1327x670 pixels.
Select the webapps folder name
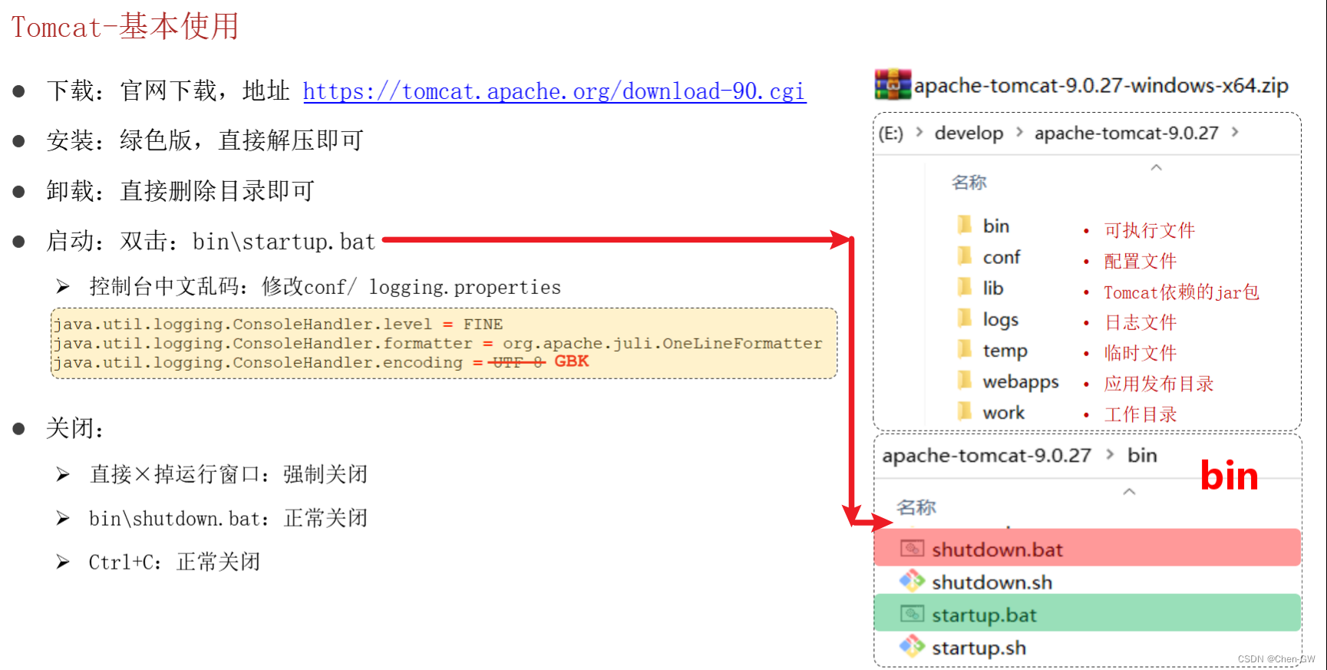tap(1021, 382)
